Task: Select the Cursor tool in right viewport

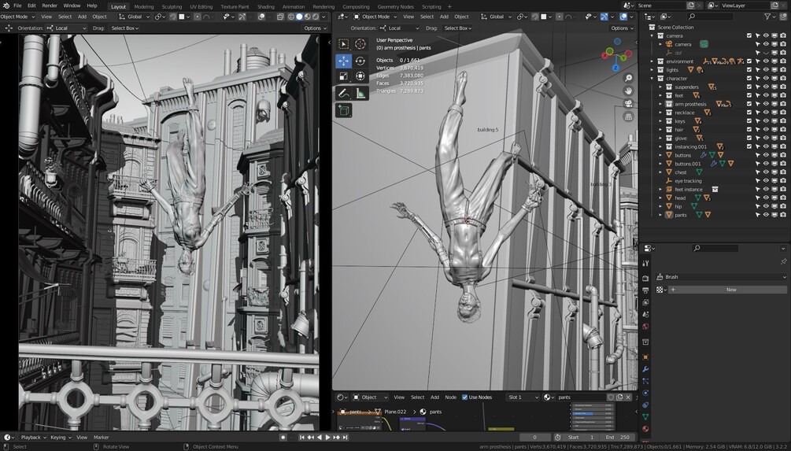Action: [360, 44]
